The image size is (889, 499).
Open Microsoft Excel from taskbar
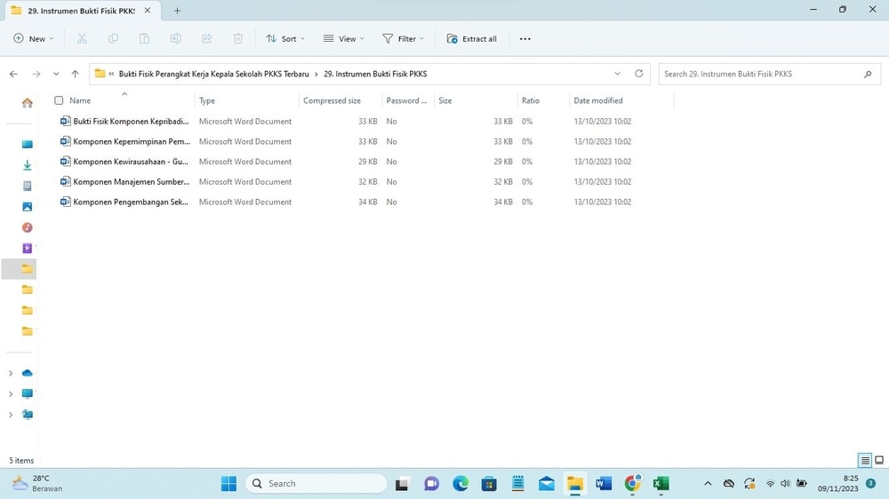click(x=661, y=483)
